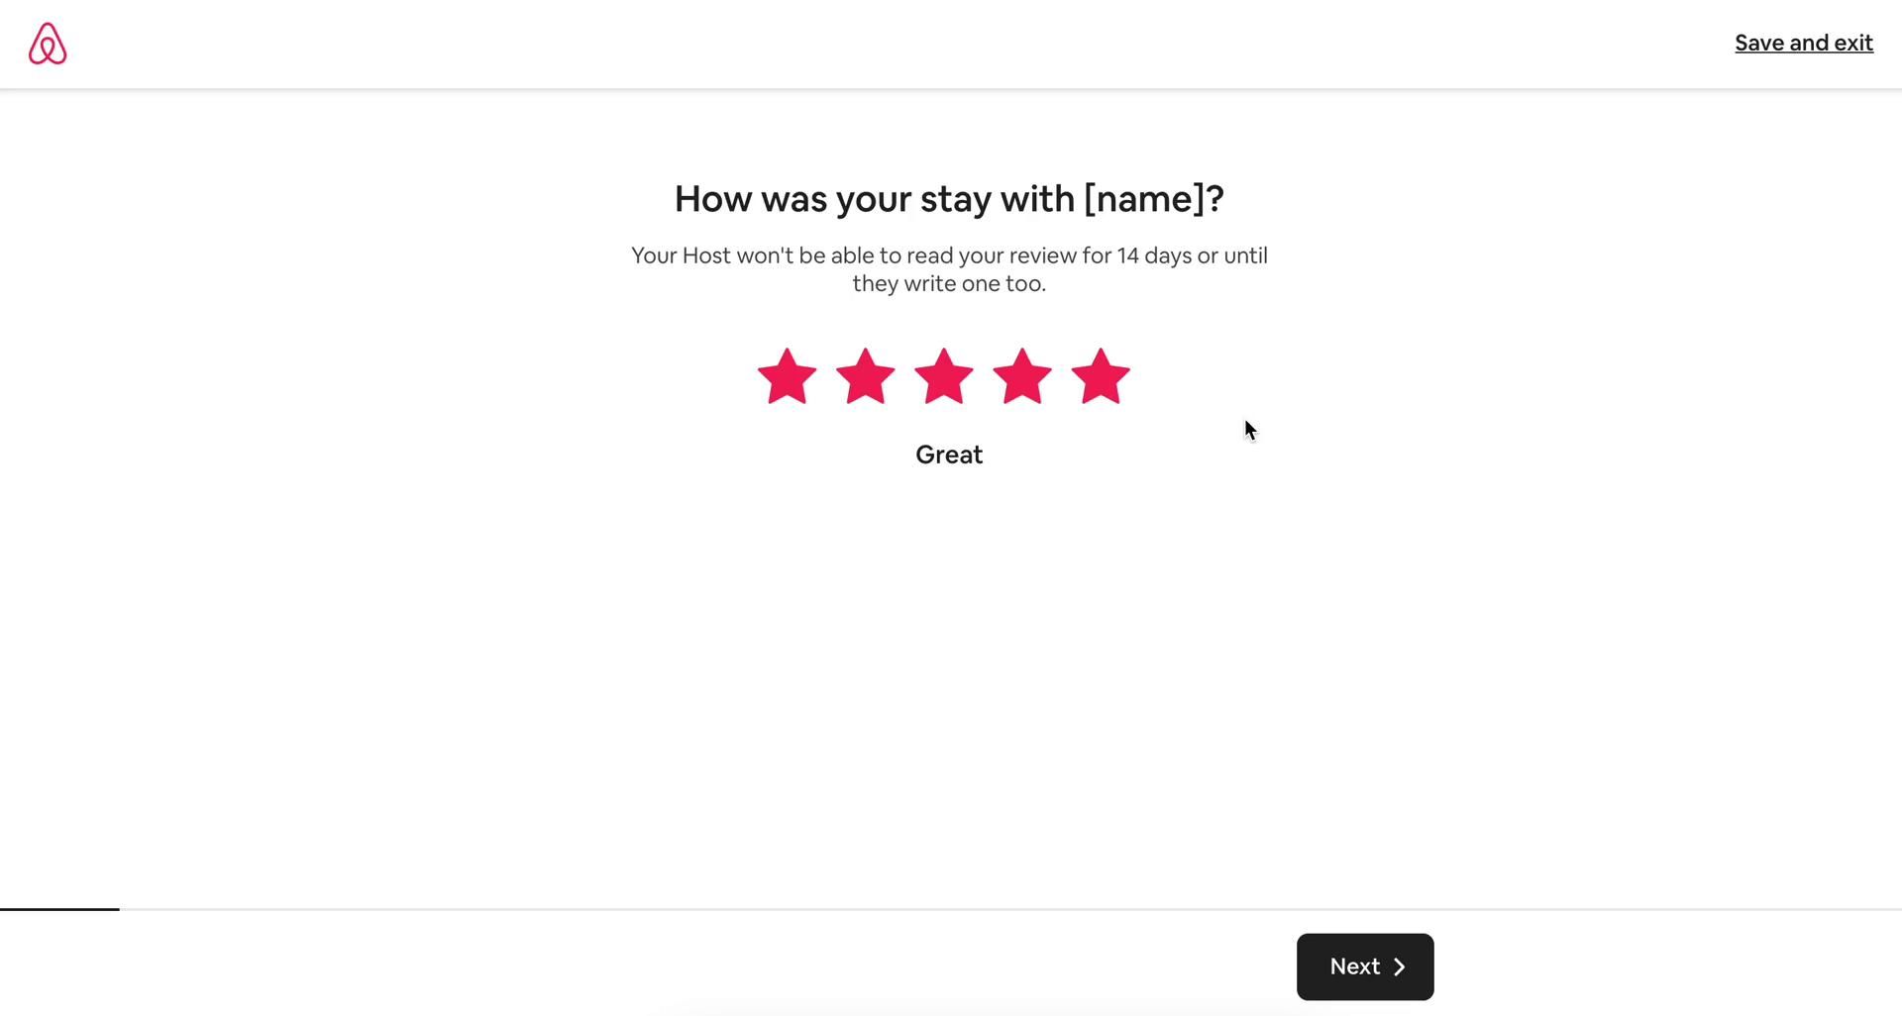Click the Airbnb logo icon

coord(48,44)
